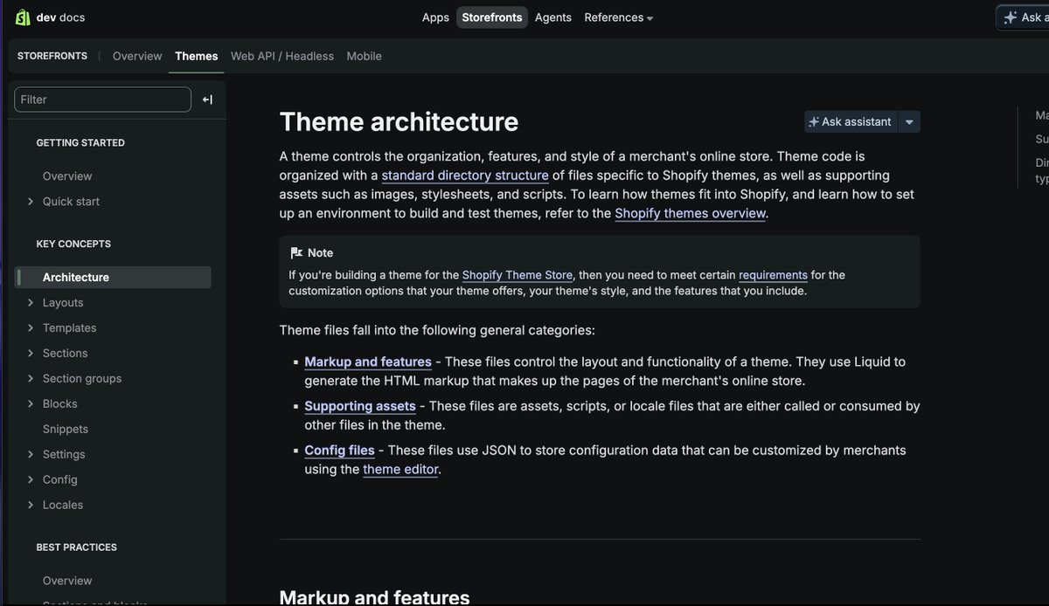
Task: Jump to Config files link
Action: pyautogui.click(x=339, y=451)
